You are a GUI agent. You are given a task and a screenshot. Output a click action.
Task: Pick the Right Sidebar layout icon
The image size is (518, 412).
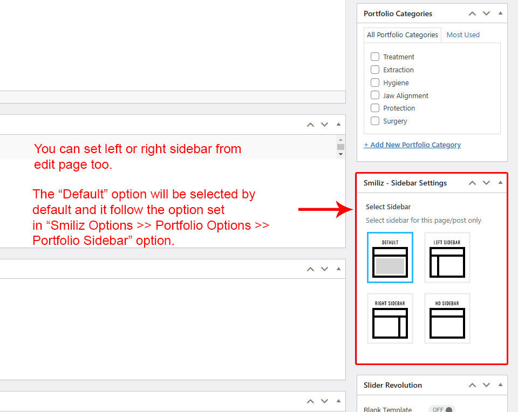tap(390, 319)
